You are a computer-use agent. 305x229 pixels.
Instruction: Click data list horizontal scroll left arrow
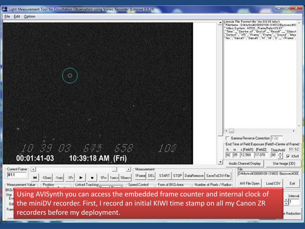[226, 131]
